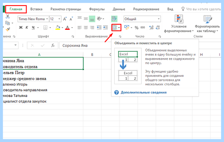224x142 pixels.
Task: Open Формулы tab
Action: pyautogui.click(x=97, y=9)
